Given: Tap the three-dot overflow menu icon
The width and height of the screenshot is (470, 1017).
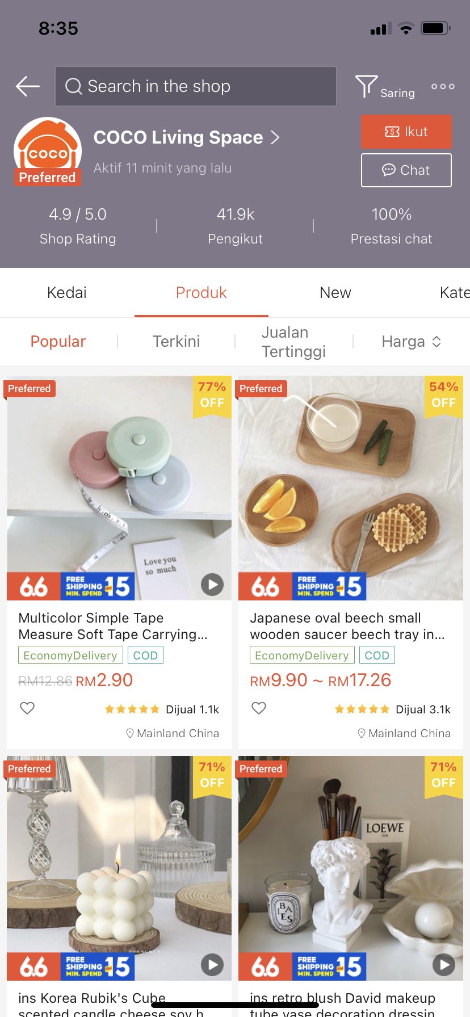Looking at the screenshot, I should [x=442, y=86].
